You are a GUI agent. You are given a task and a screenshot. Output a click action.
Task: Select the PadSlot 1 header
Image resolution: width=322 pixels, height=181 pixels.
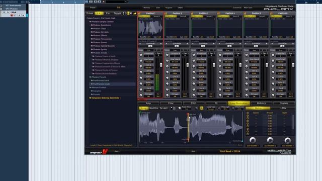pyautogui.click(x=150, y=13)
